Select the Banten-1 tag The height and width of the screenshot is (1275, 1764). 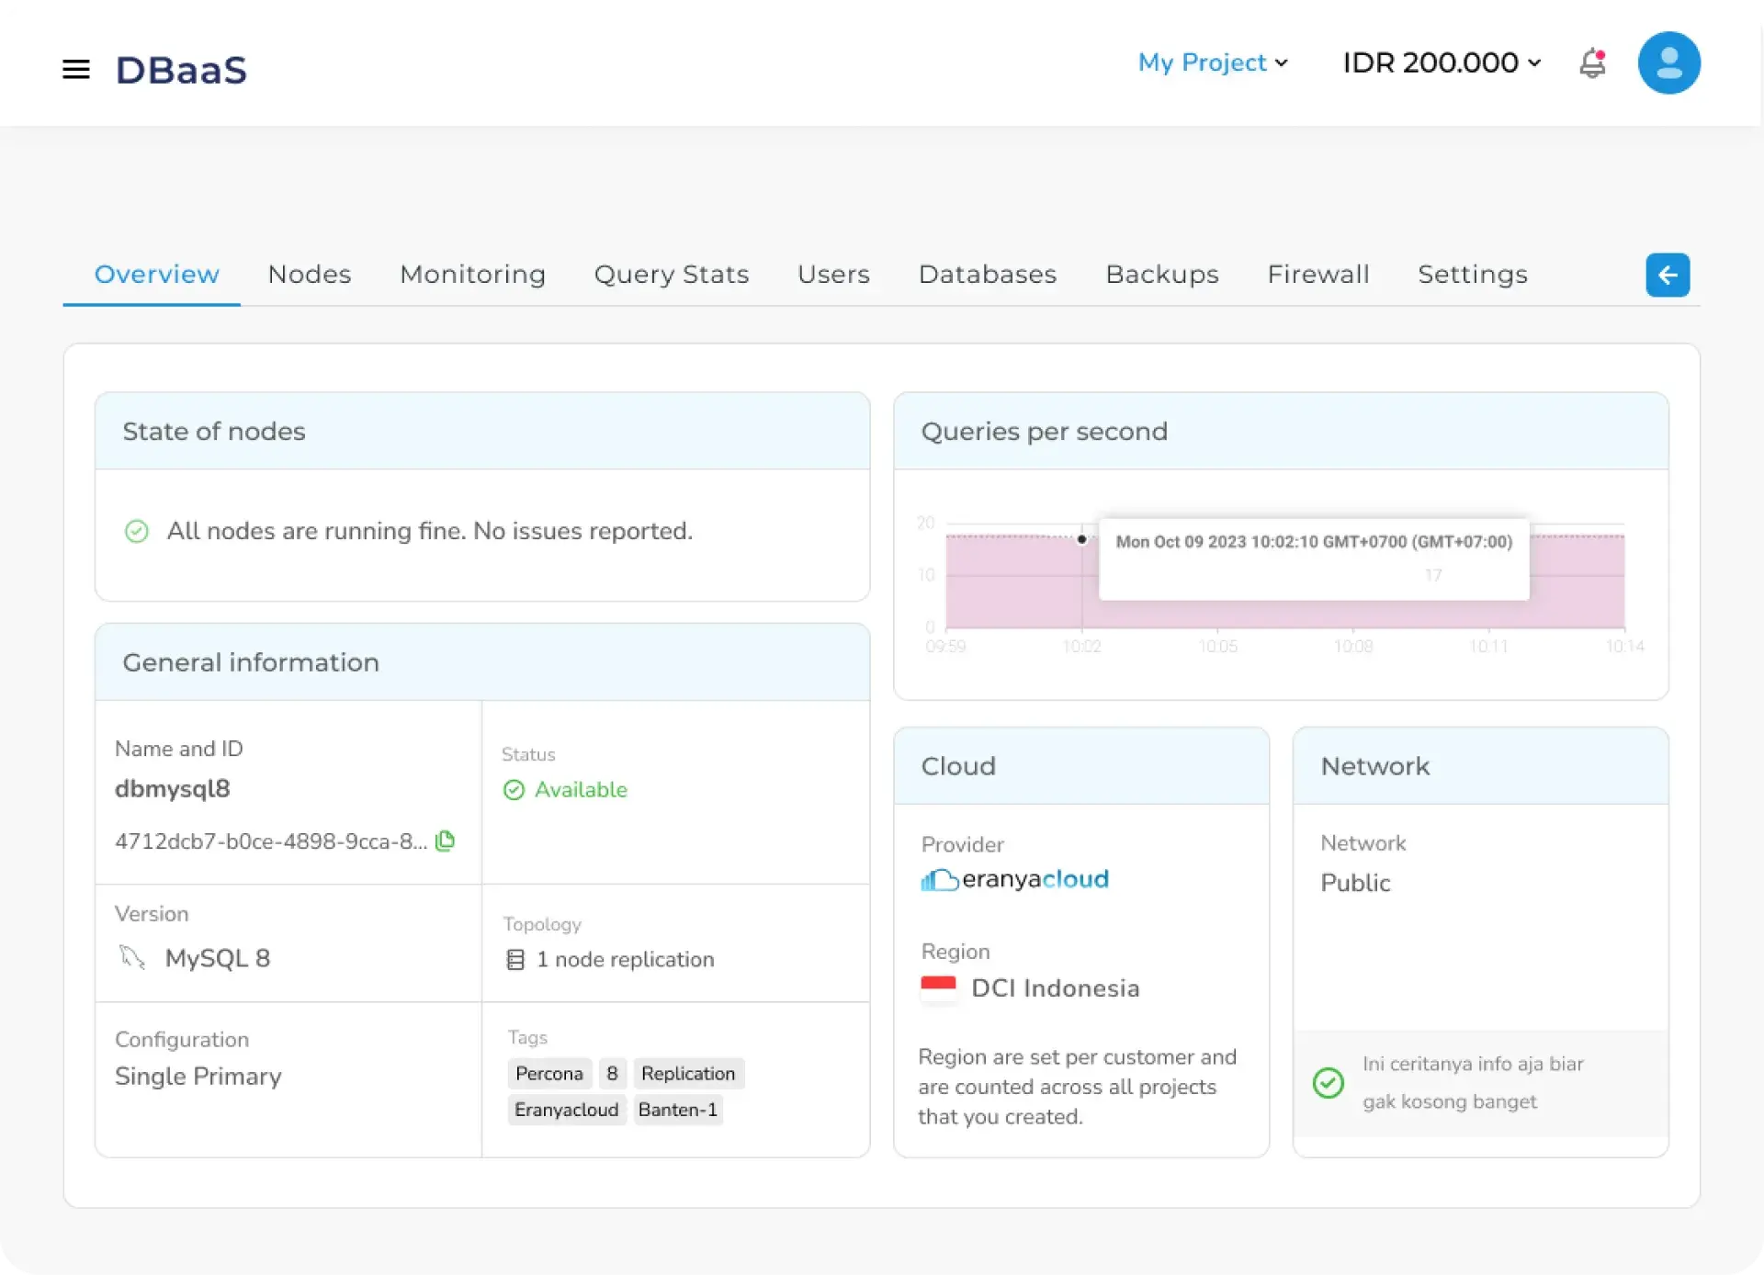click(677, 1110)
